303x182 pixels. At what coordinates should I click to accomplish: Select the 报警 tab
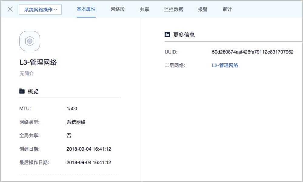pyautogui.click(x=203, y=9)
